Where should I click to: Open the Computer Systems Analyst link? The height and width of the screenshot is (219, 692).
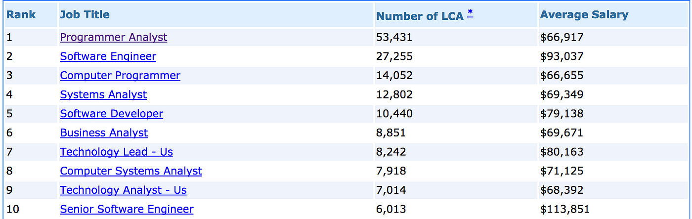click(x=131, y=171)
